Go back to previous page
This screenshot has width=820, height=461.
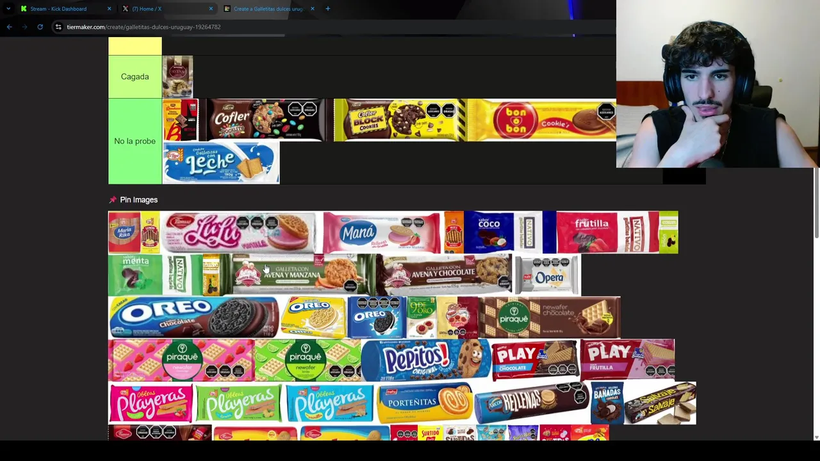pos(9,27)
